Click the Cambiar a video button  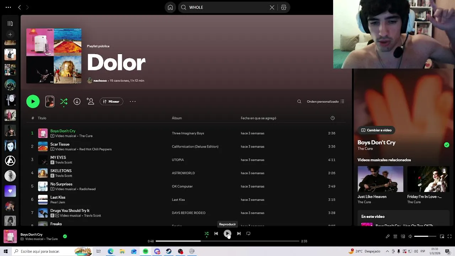(376, 130)
